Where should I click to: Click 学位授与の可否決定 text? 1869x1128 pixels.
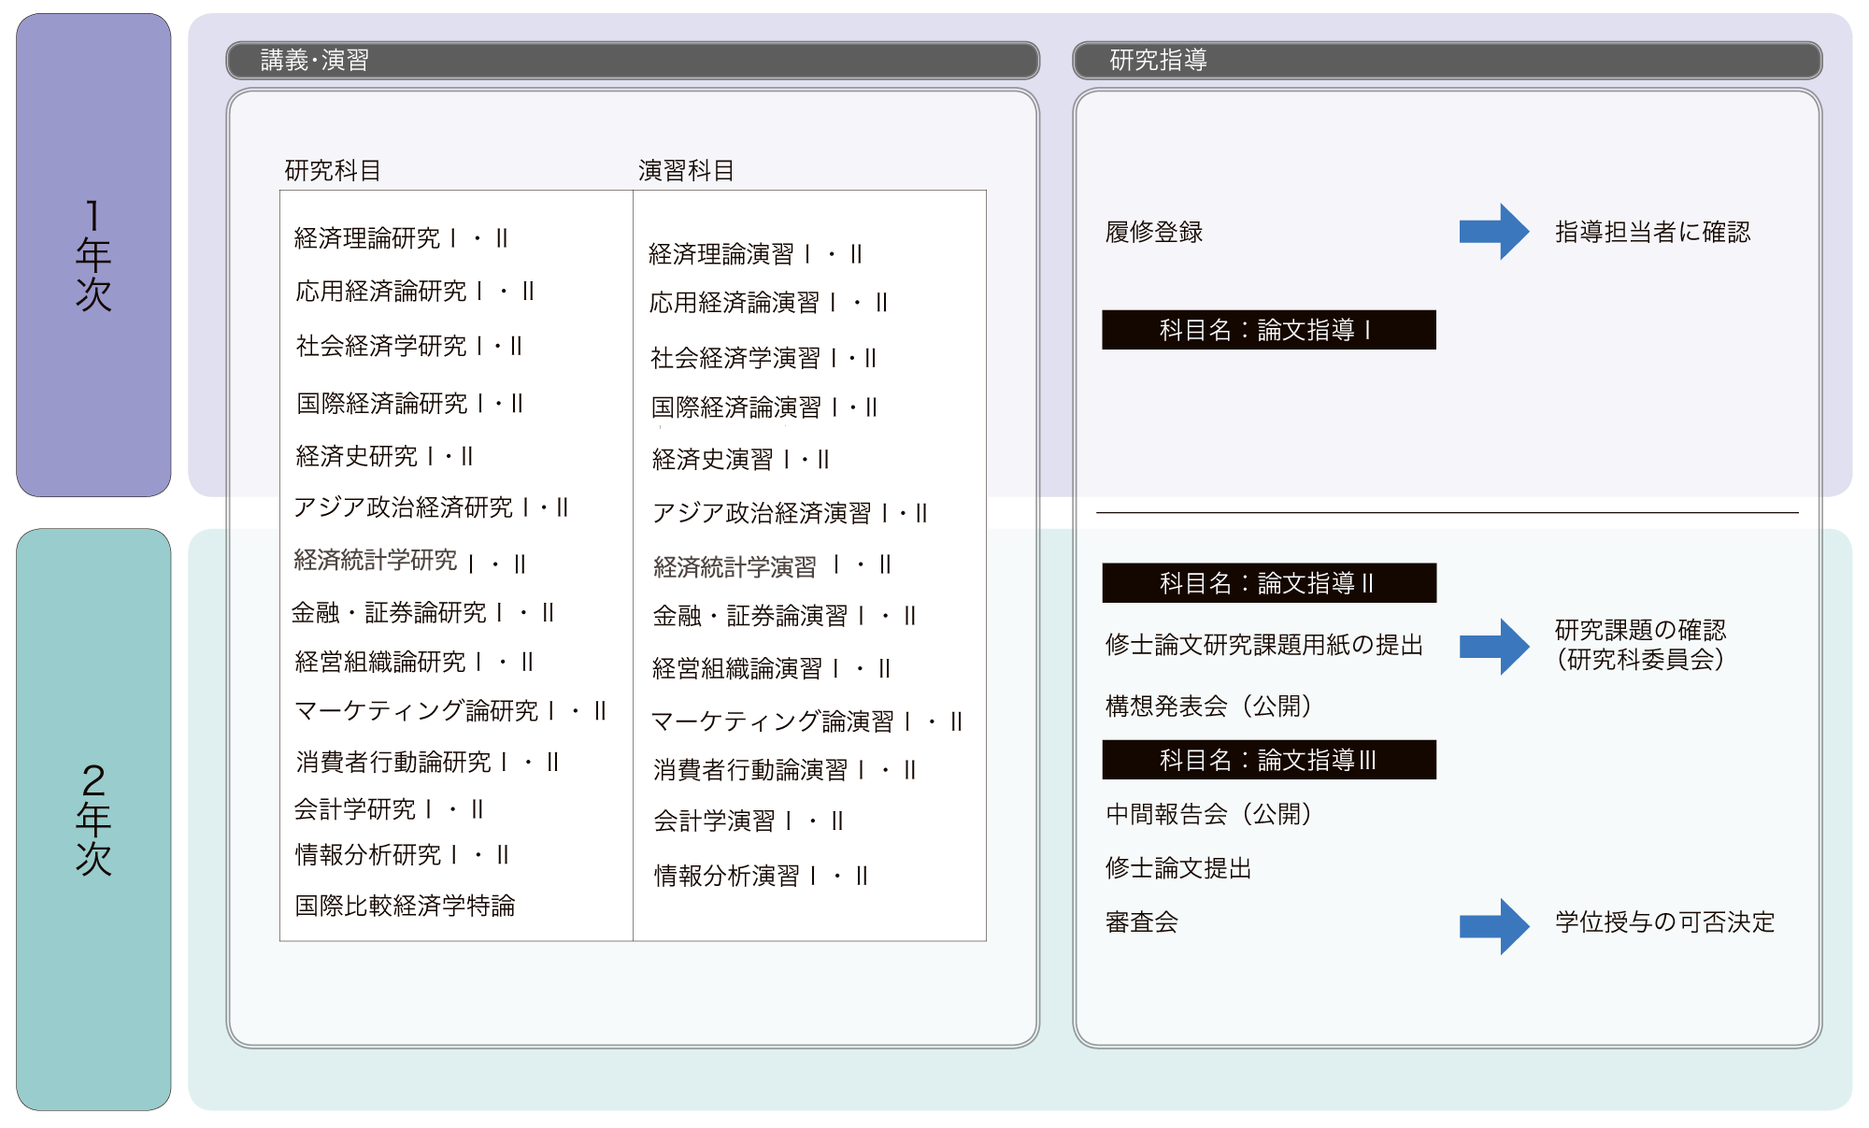1664,922
